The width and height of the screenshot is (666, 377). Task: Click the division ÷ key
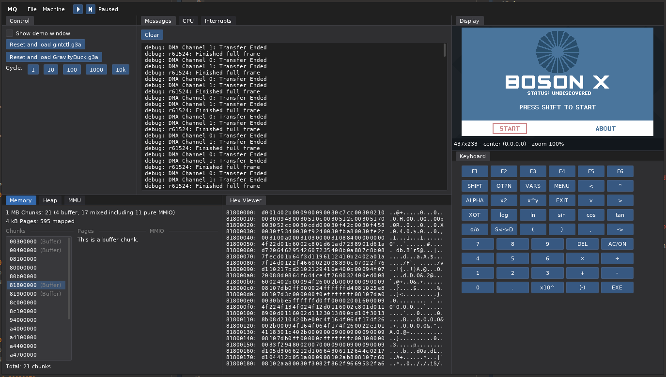click(x=618, y=258)
